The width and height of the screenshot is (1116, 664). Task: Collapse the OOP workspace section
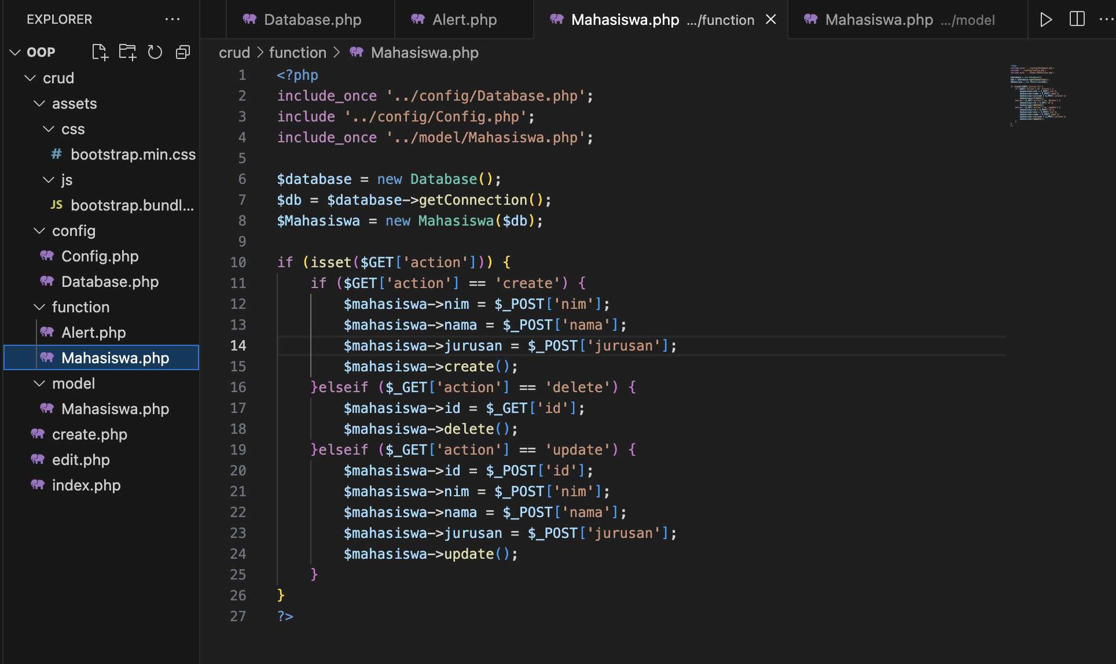pyautogui.click(x=16, y=53)
